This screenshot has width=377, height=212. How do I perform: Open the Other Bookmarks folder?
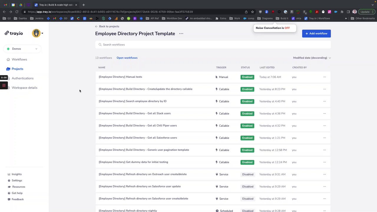(x=363, y=18)
